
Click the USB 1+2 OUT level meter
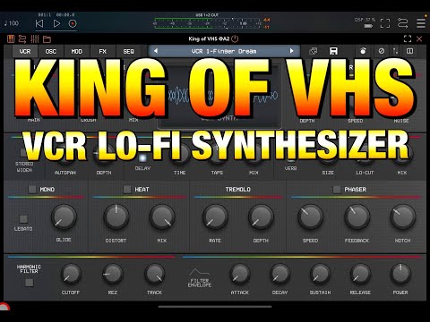[208, 23]
